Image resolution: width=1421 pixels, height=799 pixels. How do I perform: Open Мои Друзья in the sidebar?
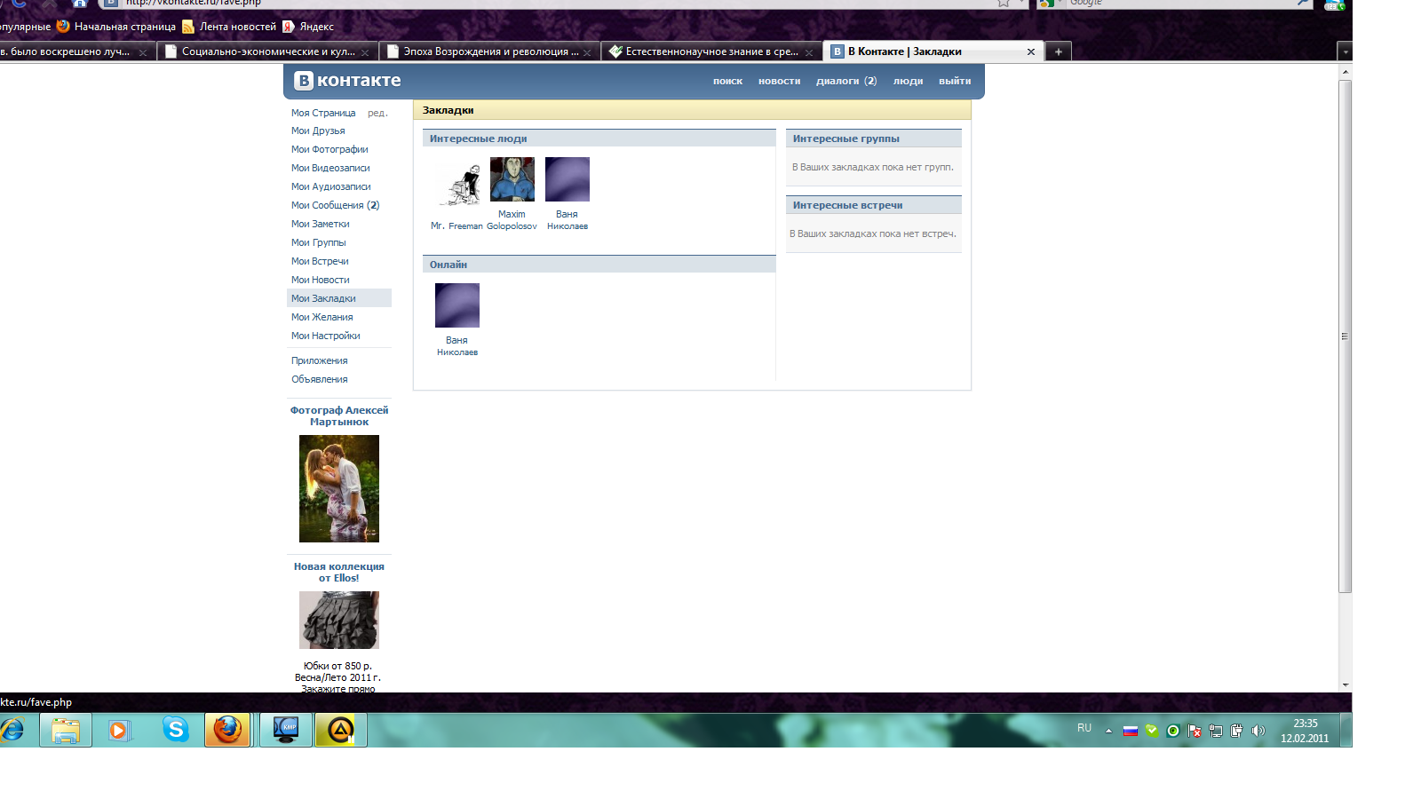318,131
